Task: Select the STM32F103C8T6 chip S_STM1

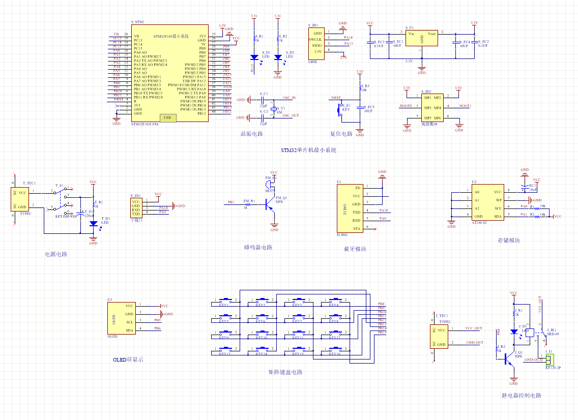Action: coord(170,73)
